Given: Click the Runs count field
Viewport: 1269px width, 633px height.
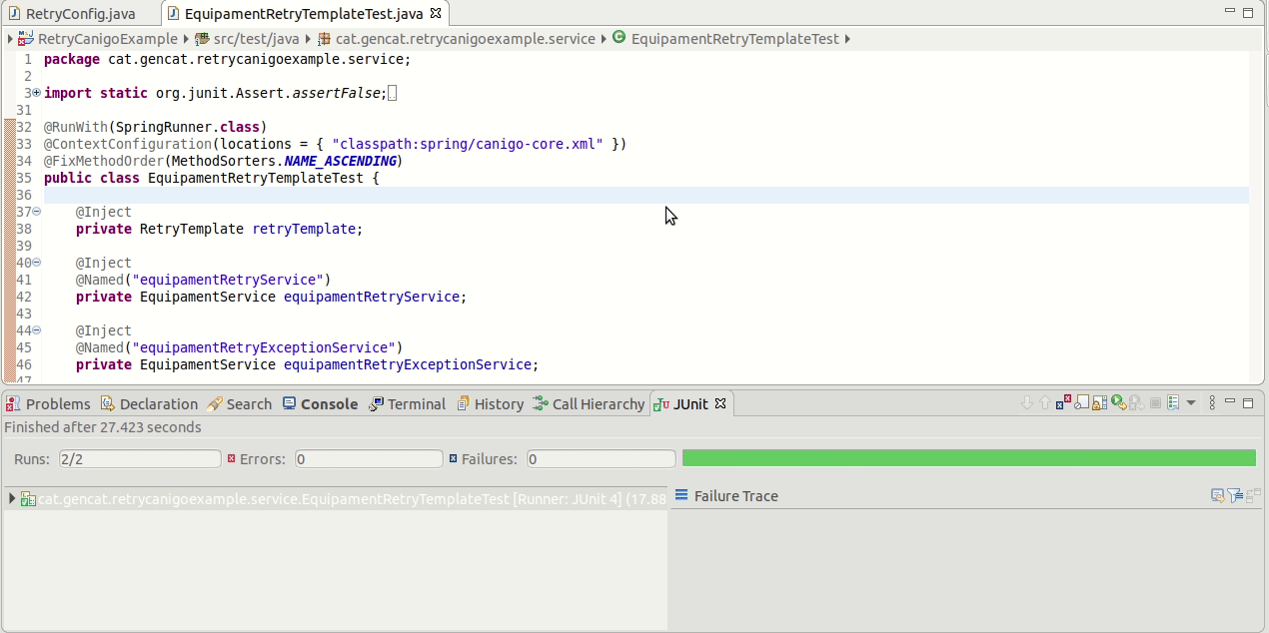Looking at the screenshot, I should pyautogui.click(x=139, y=458).
